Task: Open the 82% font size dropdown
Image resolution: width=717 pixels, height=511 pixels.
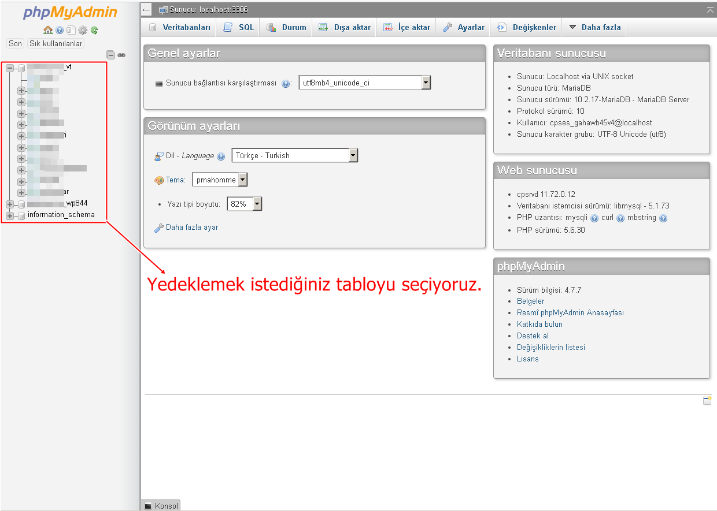Action: [245, 204]
